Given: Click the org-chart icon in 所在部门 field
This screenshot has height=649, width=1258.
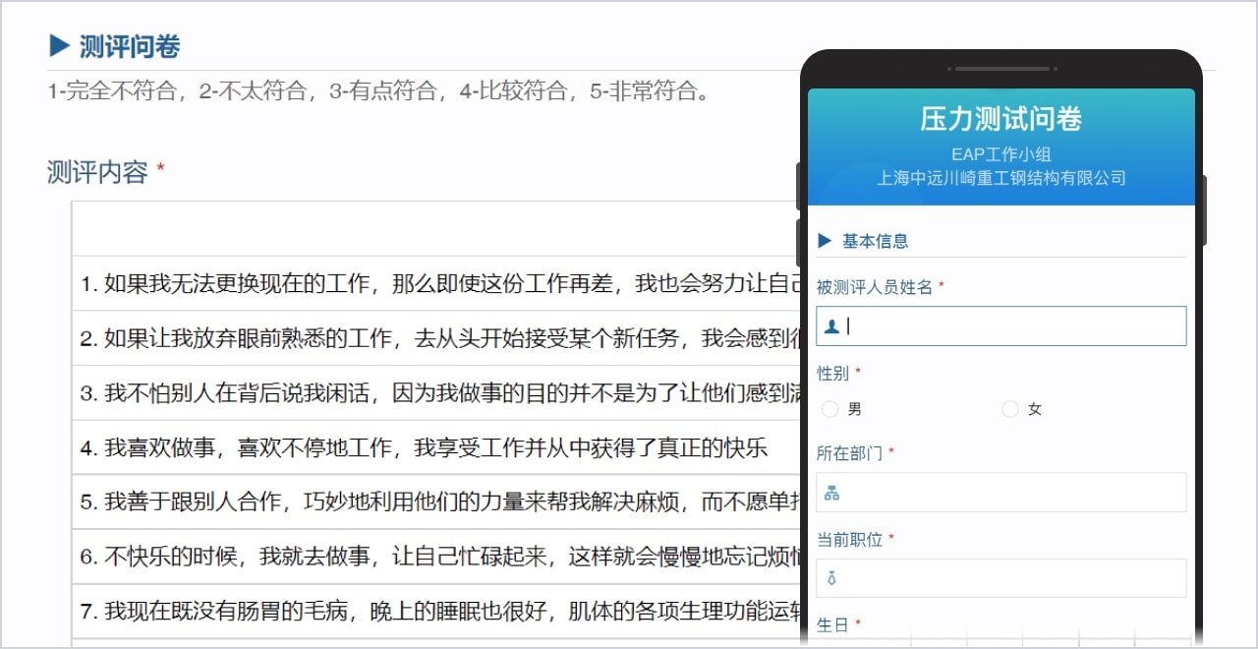Looking at the screenshot, I should (x=831, y=493).
